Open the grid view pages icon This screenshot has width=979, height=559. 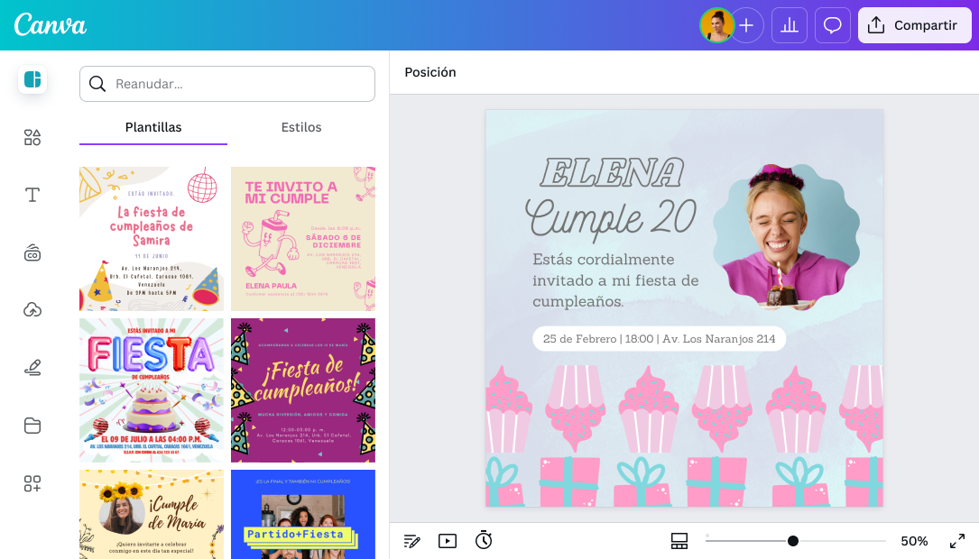click(x=679, y=541)
